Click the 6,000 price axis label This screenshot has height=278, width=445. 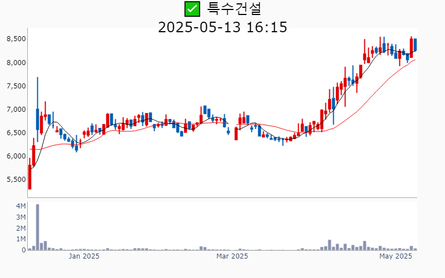tap(16, 156)
